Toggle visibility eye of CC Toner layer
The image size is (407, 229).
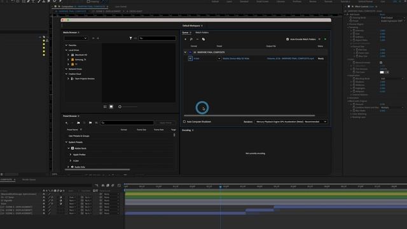[x=44, y=197]
